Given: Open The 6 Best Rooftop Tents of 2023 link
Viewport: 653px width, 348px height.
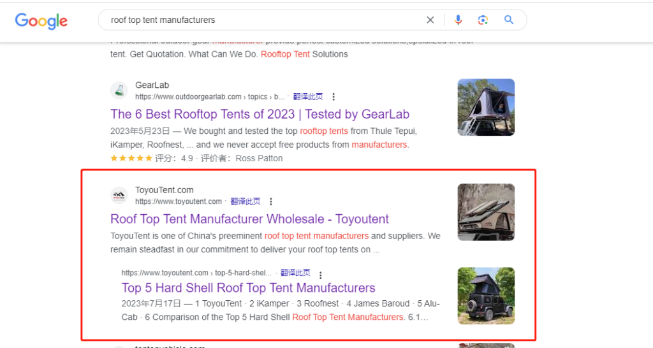Looking at the screenshot, I should [x=260, y=114].
